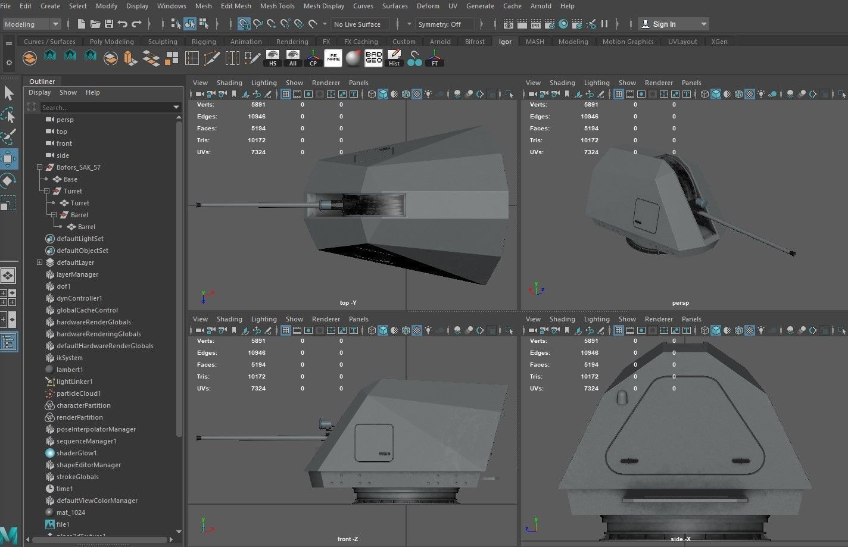Collapse the Bofors_SAK_57 group
Screen dimensions: 848x547
click(40, 167)
